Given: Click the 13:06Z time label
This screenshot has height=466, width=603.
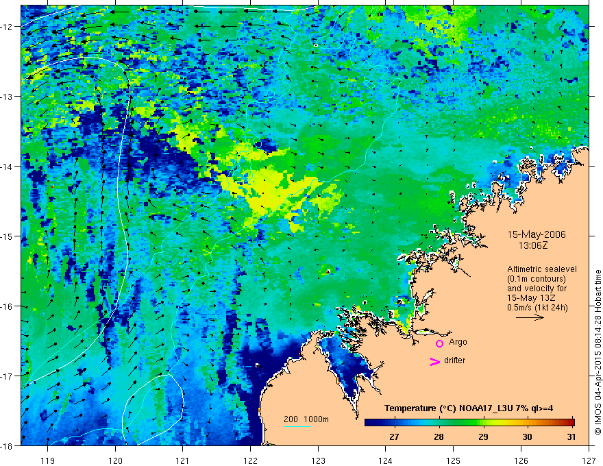Looking at the screenshot, I should tap(532, 245).
